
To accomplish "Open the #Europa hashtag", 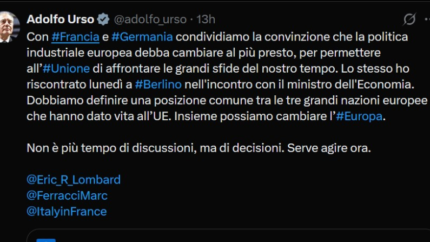I will click(x=359, y=116).
